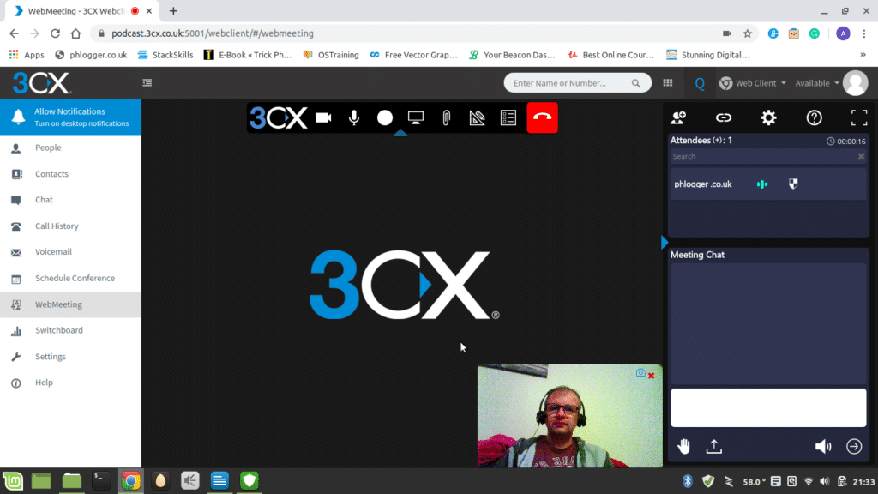Toggle the camera in the meeting toolbar
The width and height of the screenshot is (878, 494).
click(323, 118)
